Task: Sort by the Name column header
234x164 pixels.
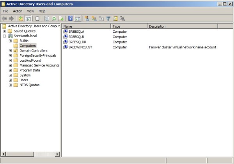Action: tap(86, 26)
